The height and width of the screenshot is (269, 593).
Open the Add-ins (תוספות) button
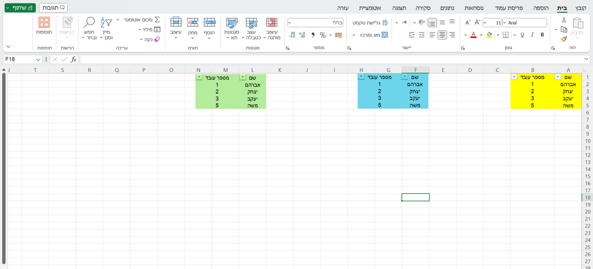[44, 26]
